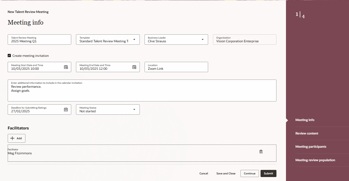Go to the Review content step

[307, 133]
